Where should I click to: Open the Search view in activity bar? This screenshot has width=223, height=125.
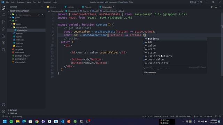pos(3,15)
